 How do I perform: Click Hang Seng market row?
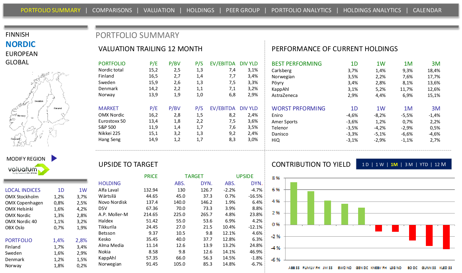point(178,139)
